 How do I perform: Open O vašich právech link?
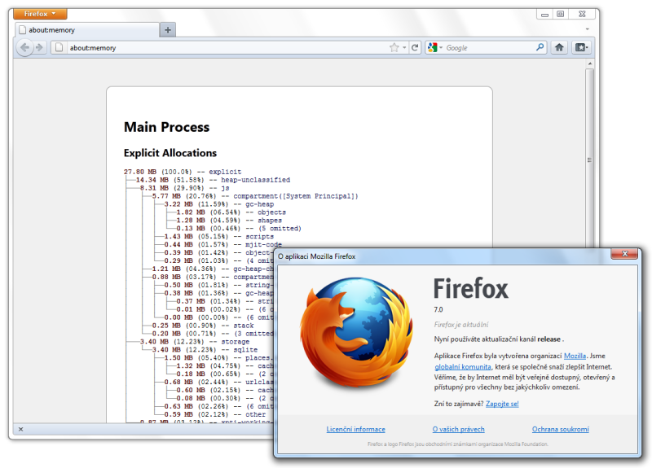click(458, 429)
